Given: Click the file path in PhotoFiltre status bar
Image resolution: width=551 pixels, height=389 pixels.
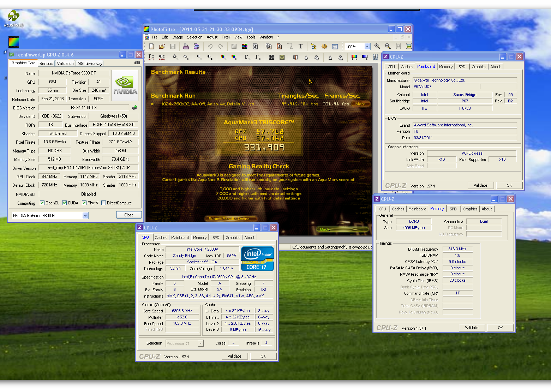Looking at the screenshot, I should coord(332,247).
